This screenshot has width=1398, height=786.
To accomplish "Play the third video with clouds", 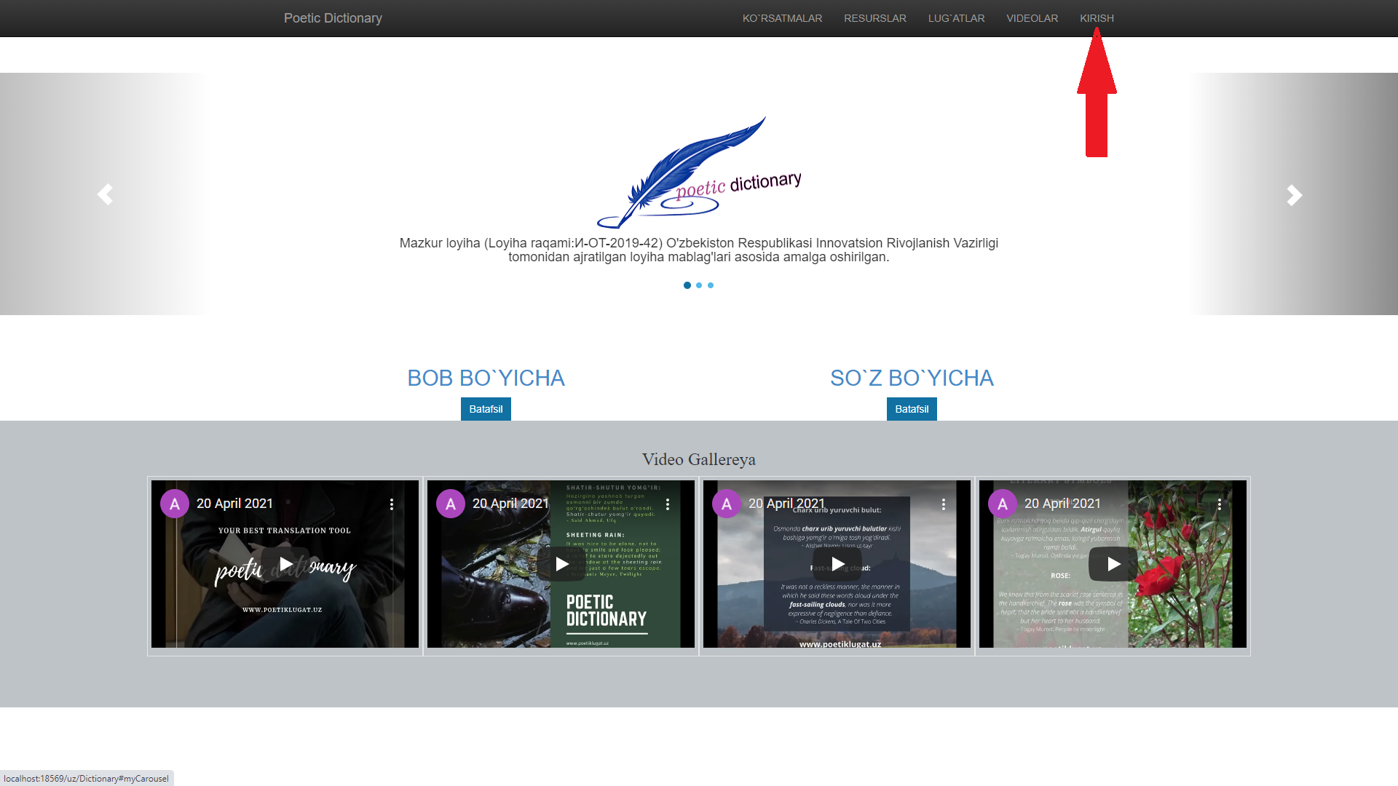I will click(x=837, y=564).
